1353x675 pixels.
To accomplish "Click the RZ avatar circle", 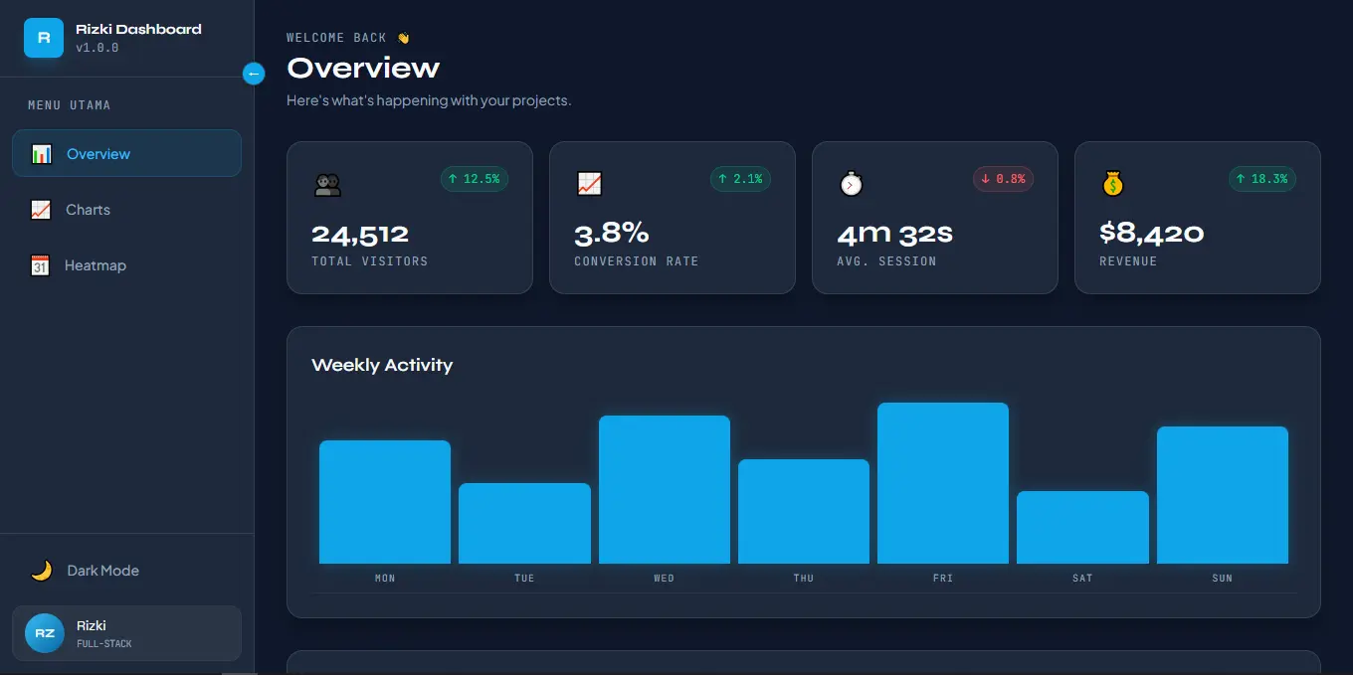I will [x=45, y=633].
